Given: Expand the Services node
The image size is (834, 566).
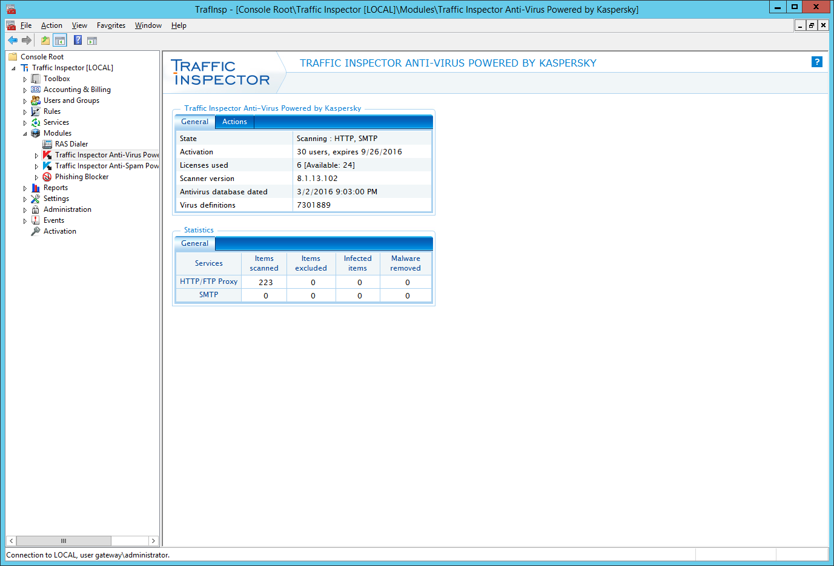Looking at the screenshot, I should pyautogui.click(x=25, y=123).
